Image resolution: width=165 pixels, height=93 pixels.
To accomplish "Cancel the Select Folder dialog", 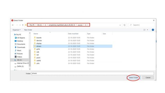I will pos(148,78).
